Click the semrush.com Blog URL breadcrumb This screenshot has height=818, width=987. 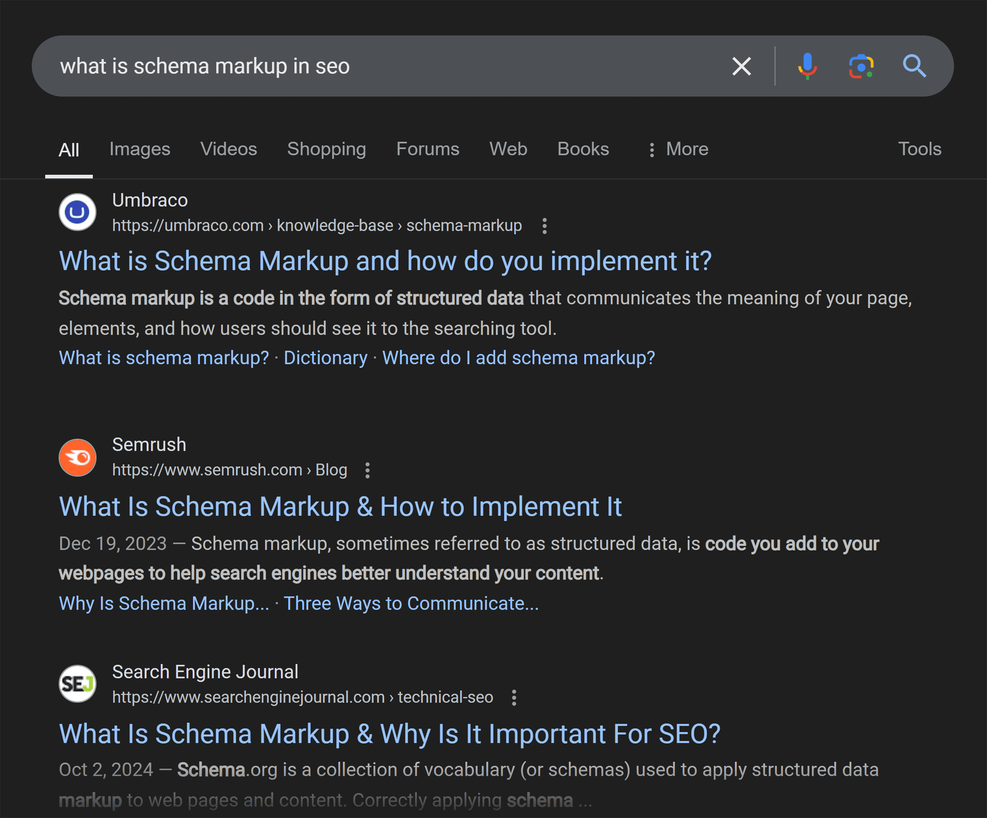[229, 470]
